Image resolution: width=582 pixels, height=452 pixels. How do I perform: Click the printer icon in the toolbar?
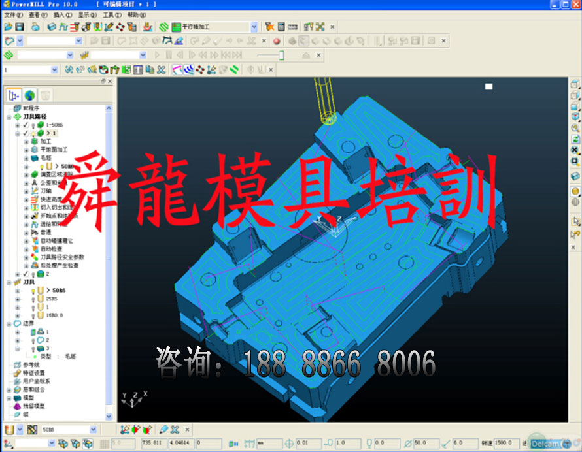click(35, 27)
